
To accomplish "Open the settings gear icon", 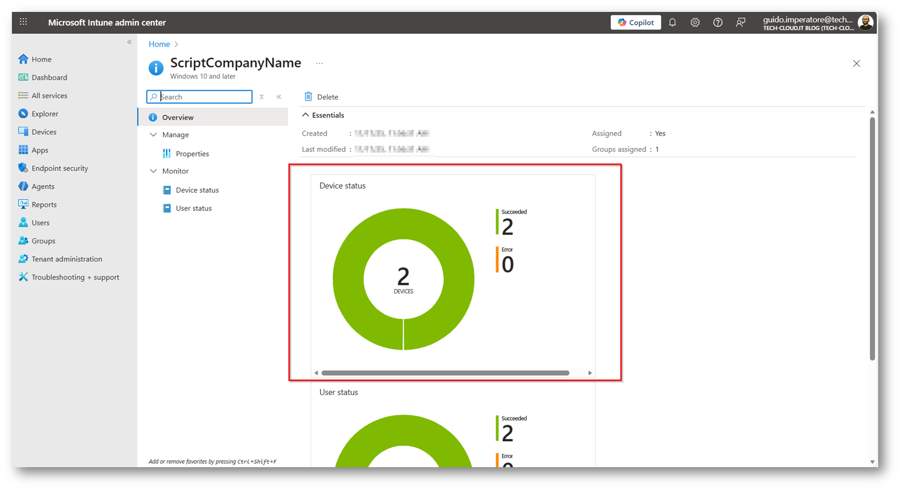I will coord(695,23).
